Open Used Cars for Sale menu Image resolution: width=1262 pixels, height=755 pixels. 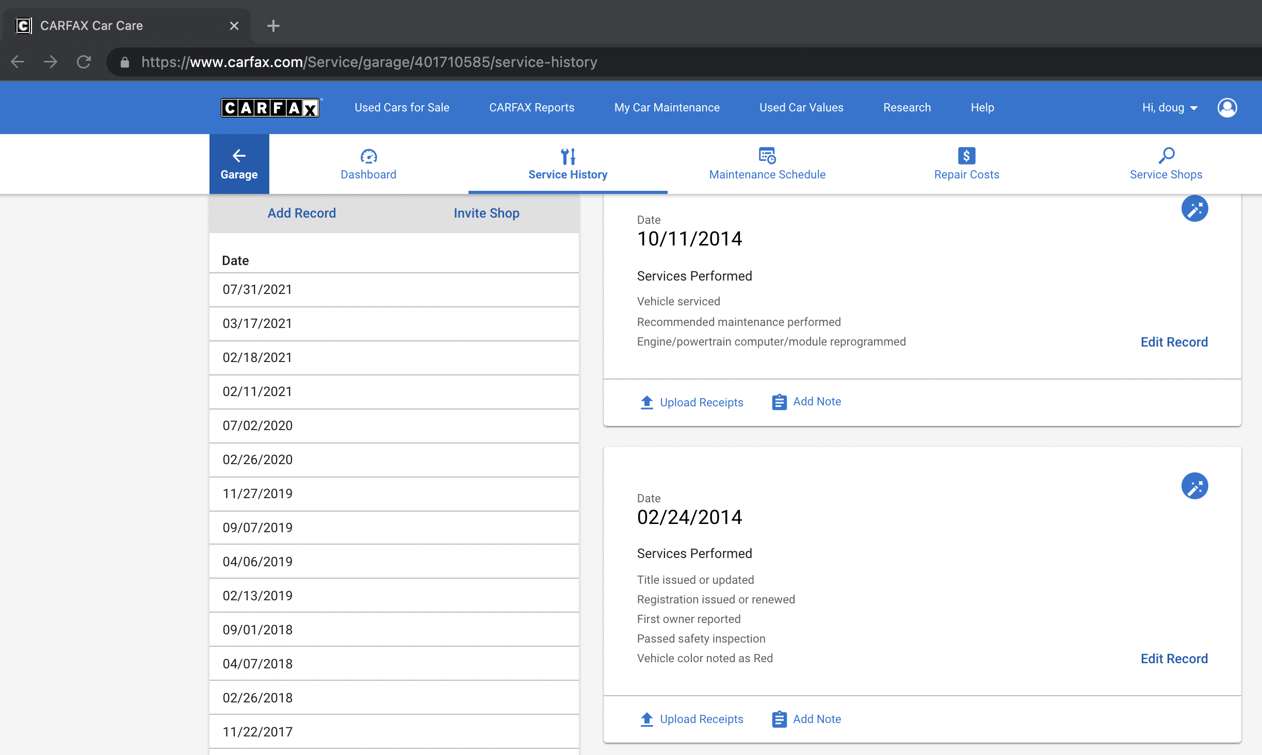[x=401, y=107]
